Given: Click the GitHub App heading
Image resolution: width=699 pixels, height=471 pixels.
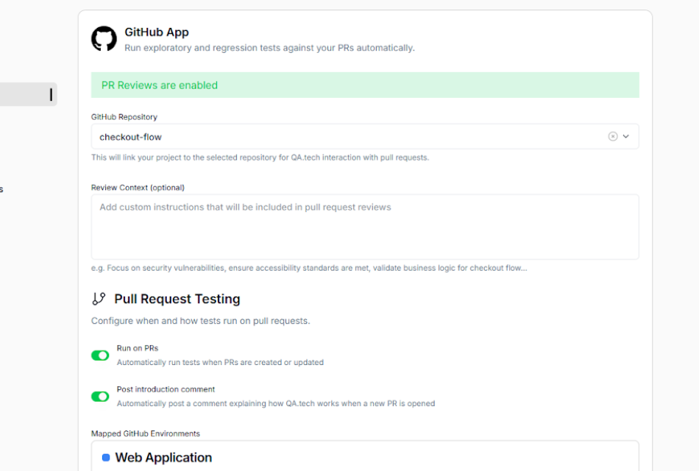Looking at the screenshot, I should 157,32.
